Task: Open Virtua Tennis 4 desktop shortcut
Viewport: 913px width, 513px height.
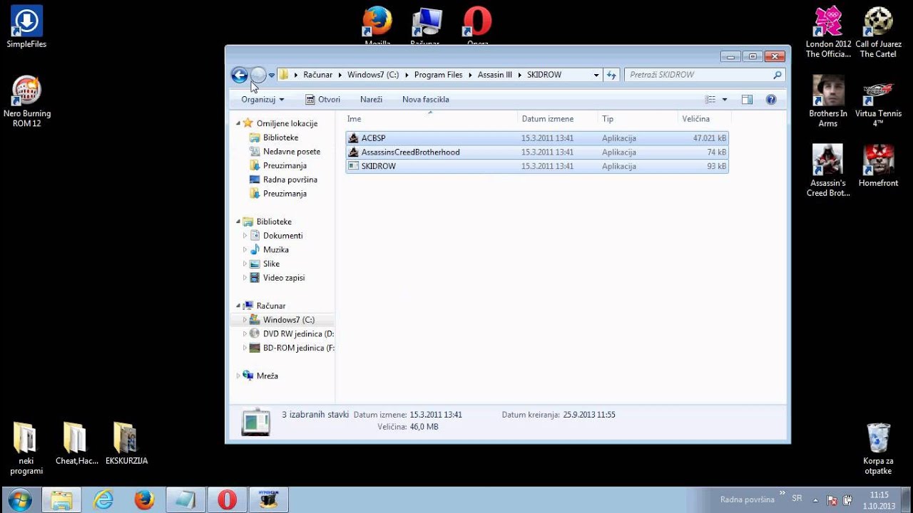Action: [x=878, y=101]
